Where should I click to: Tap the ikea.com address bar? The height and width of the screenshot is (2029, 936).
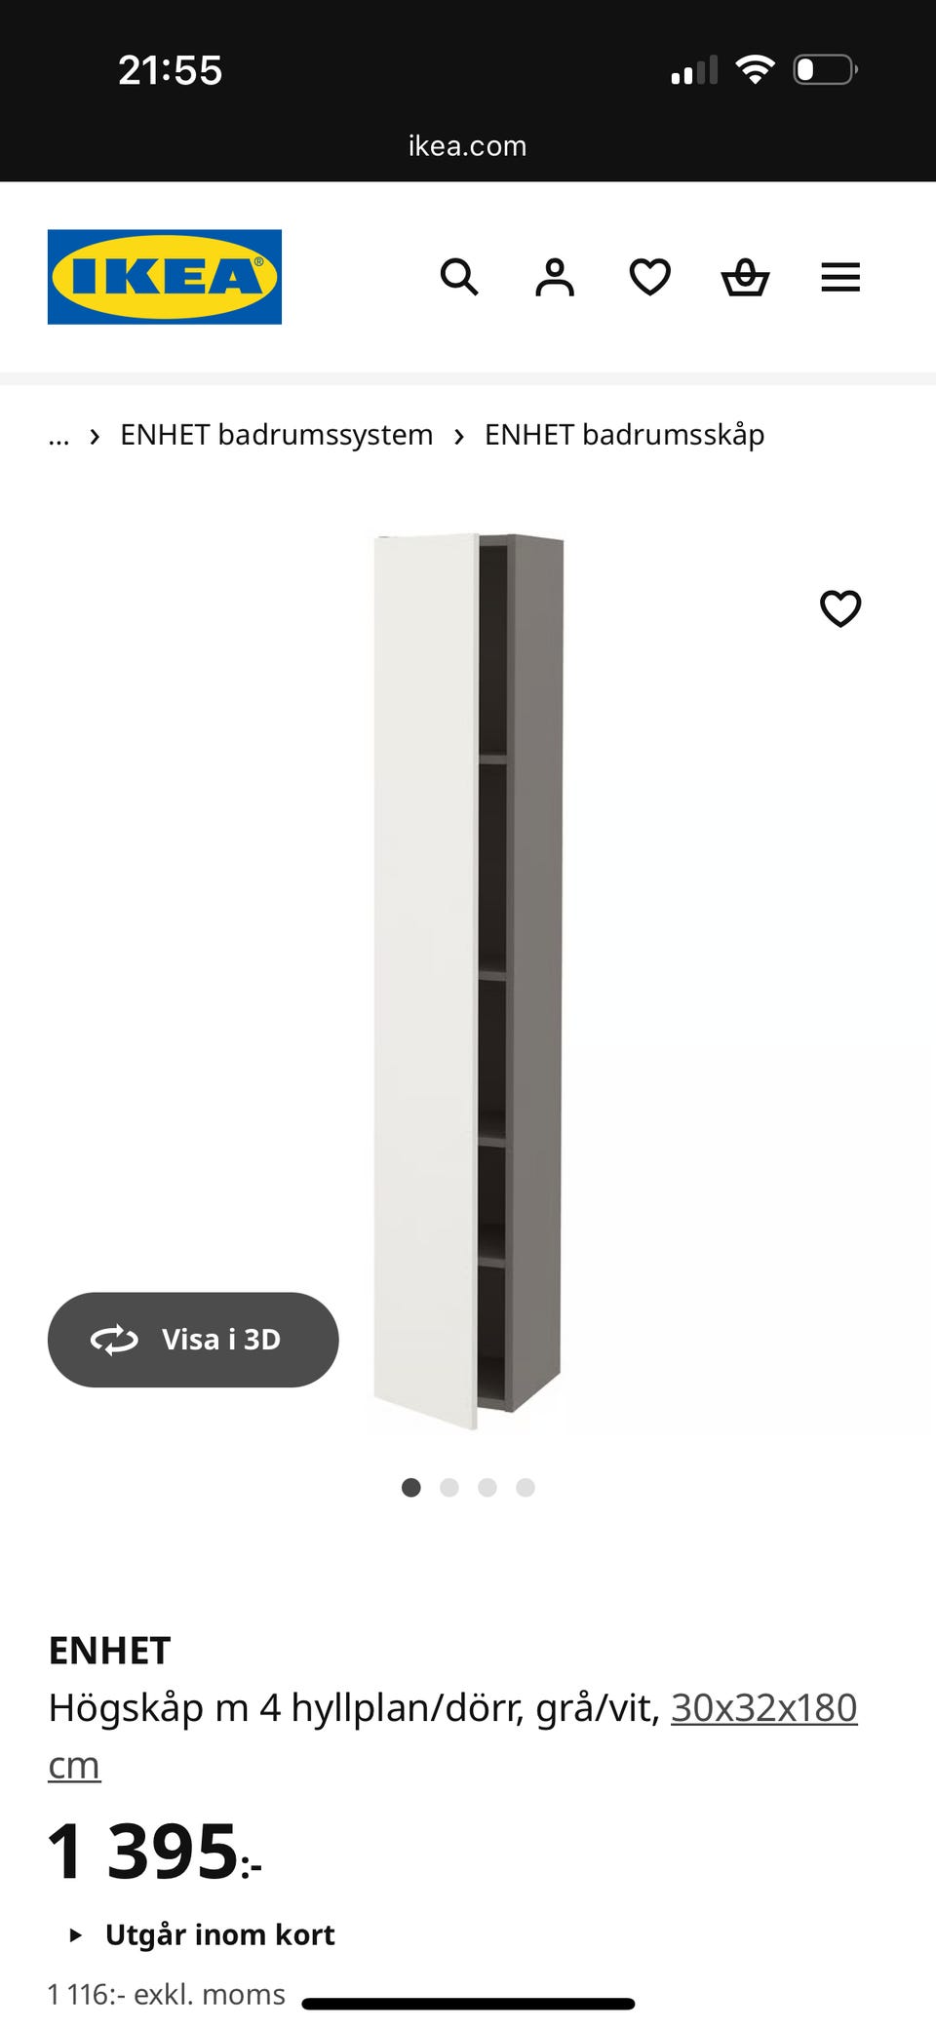point(468,146)
